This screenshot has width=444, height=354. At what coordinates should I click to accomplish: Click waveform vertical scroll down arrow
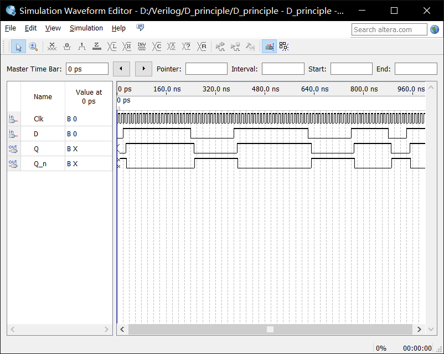pyautogui.click(x=431, y=329)
